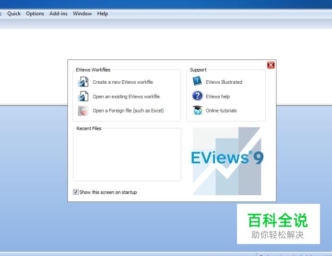Select Open an existing EViews workfile
Screen dimensions: 332x256
point(126,97)
